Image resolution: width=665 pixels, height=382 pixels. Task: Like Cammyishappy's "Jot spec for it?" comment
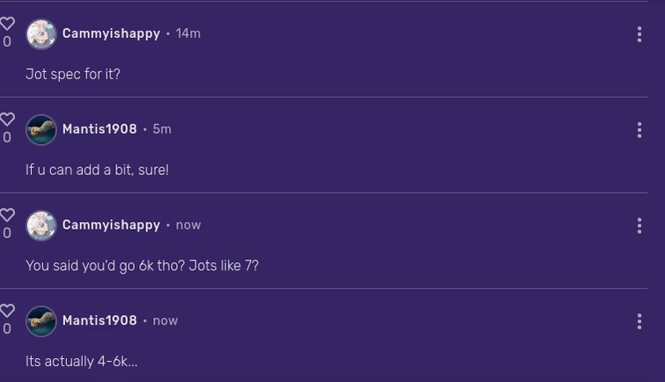click(7, 25)
